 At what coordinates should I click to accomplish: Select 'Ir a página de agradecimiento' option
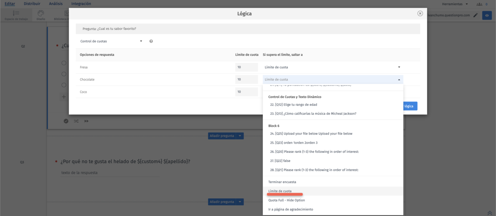pos(291,209)
